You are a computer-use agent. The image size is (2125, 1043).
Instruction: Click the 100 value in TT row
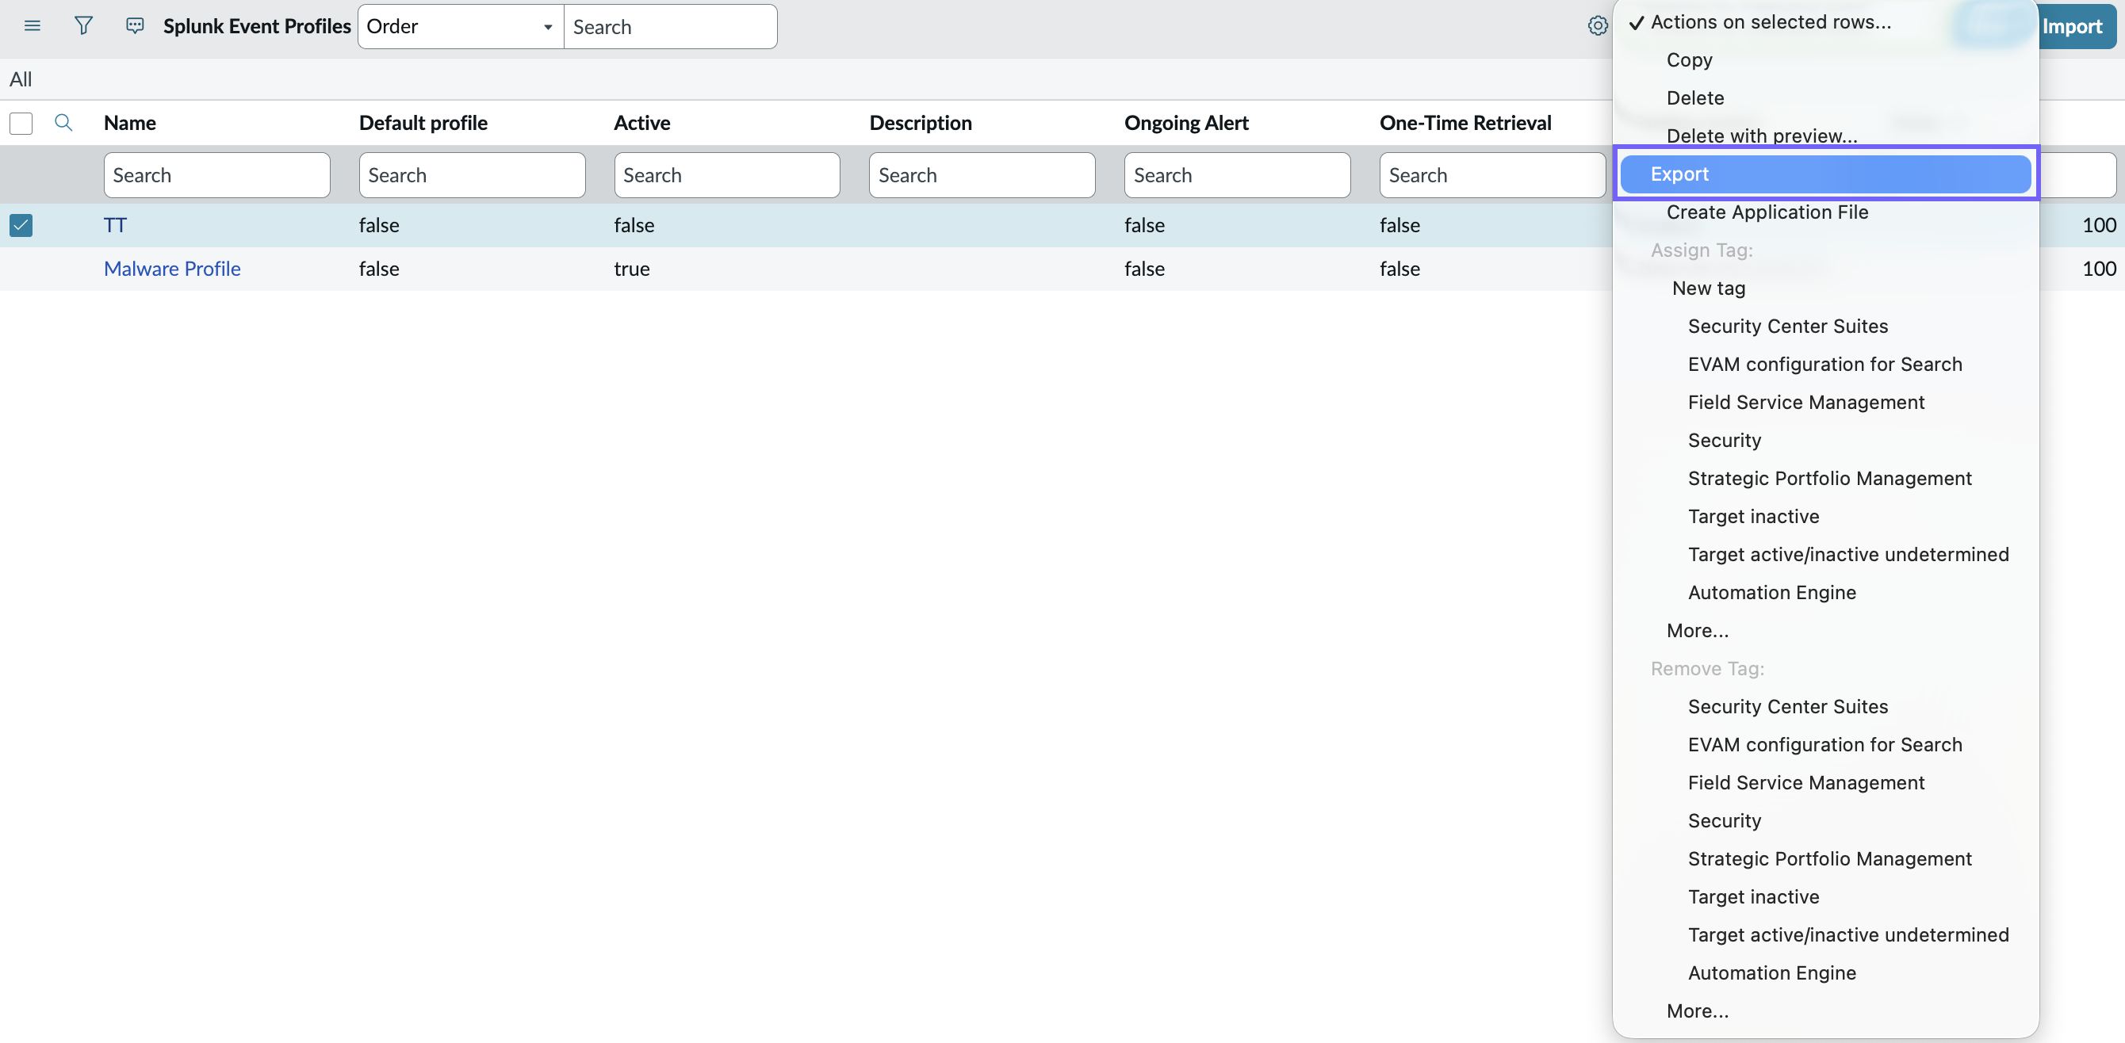click(x=2099, y=225)
